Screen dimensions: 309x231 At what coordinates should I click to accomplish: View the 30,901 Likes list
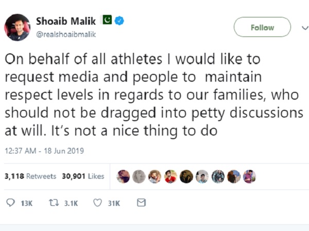pos(83,176)
